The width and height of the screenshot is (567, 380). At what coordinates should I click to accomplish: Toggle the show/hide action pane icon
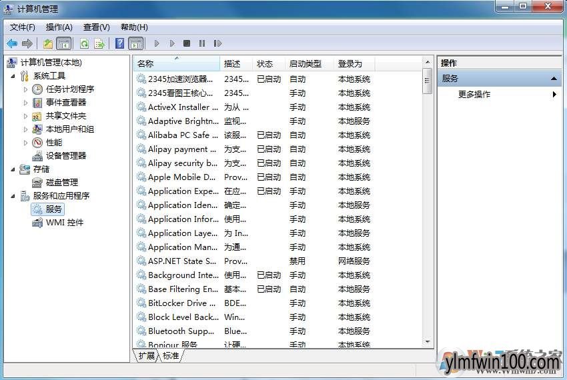point(136,44)
